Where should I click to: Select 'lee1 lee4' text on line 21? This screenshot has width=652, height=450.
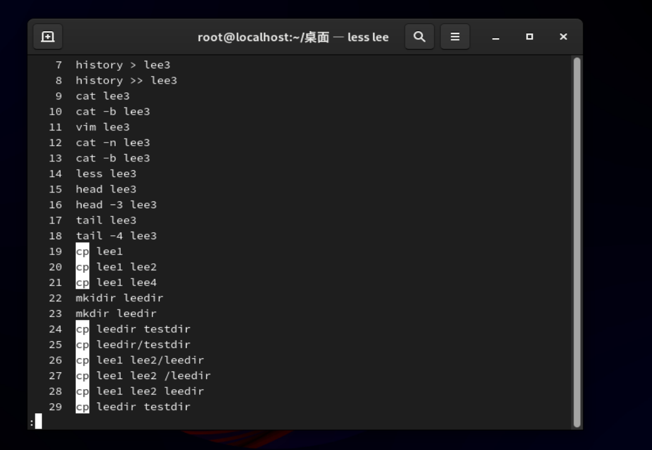126,283
